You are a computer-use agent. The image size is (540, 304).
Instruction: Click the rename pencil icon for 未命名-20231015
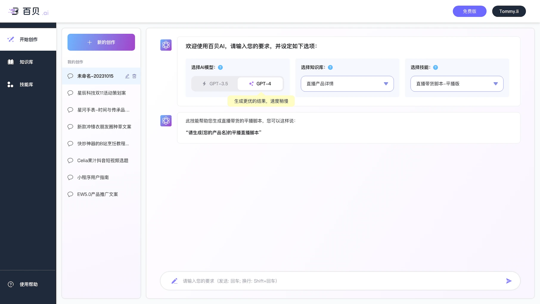point(127,76)
